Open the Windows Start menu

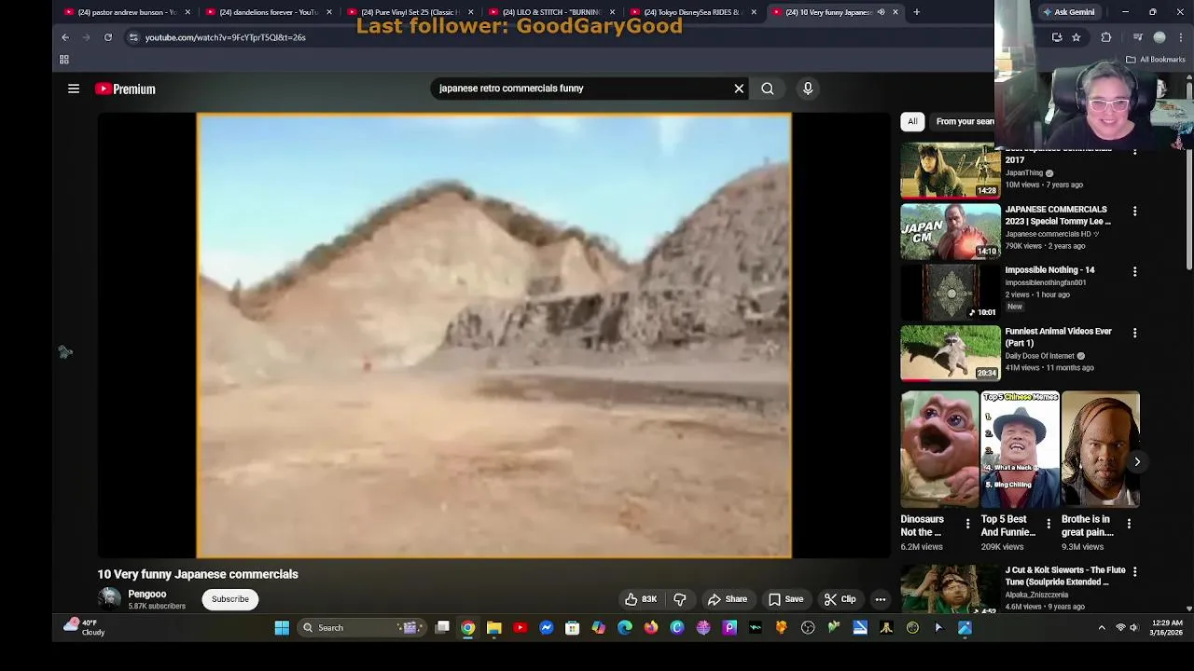point(282,628)
